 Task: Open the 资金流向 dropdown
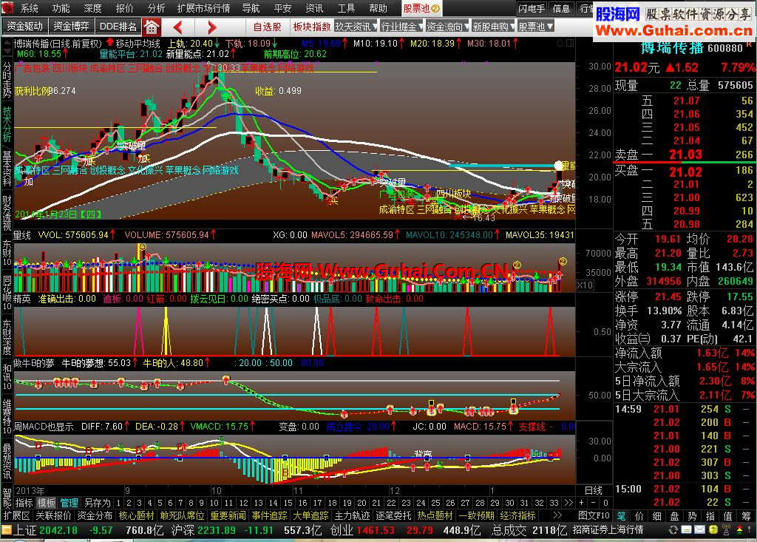tap(447, 27)
